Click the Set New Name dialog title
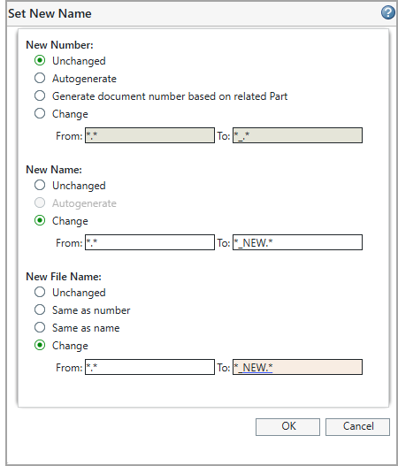 click(50, 13)
